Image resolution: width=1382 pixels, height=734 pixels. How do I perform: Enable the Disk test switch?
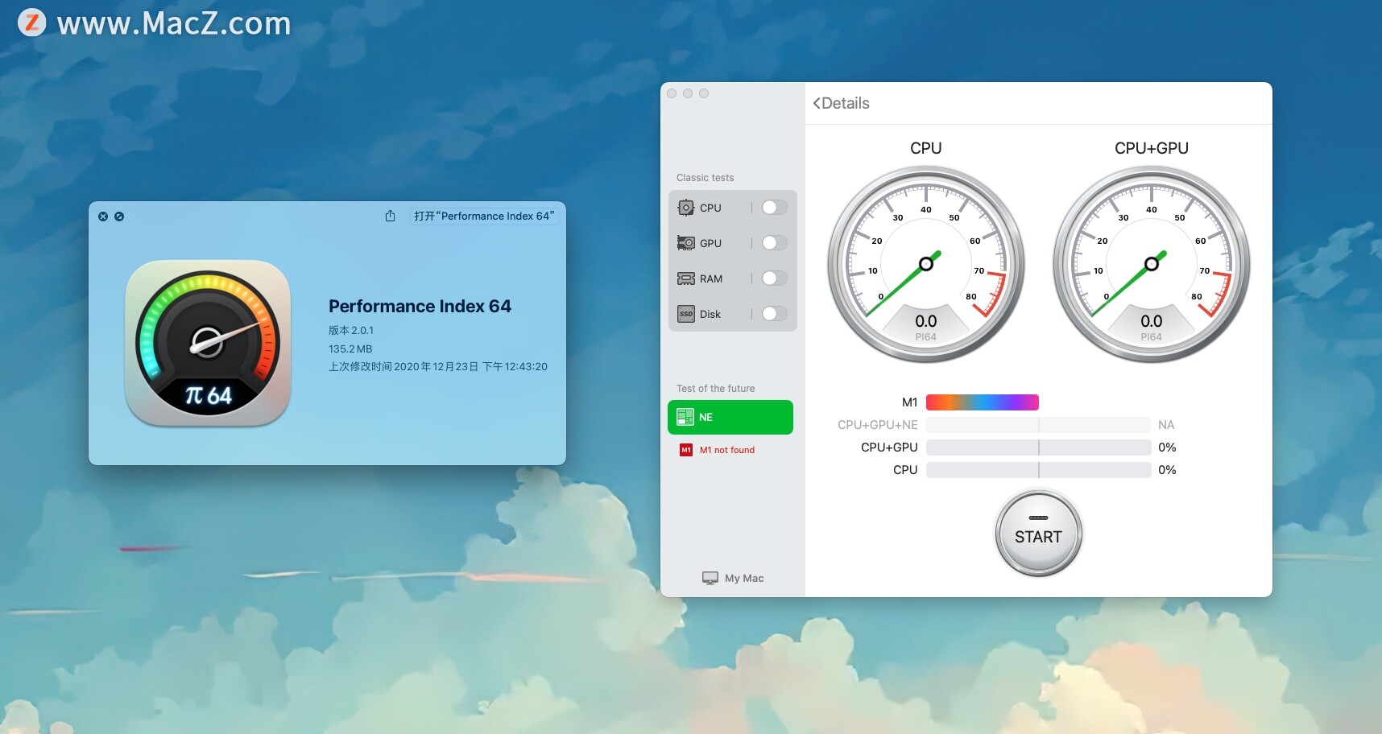coord(774,314)
